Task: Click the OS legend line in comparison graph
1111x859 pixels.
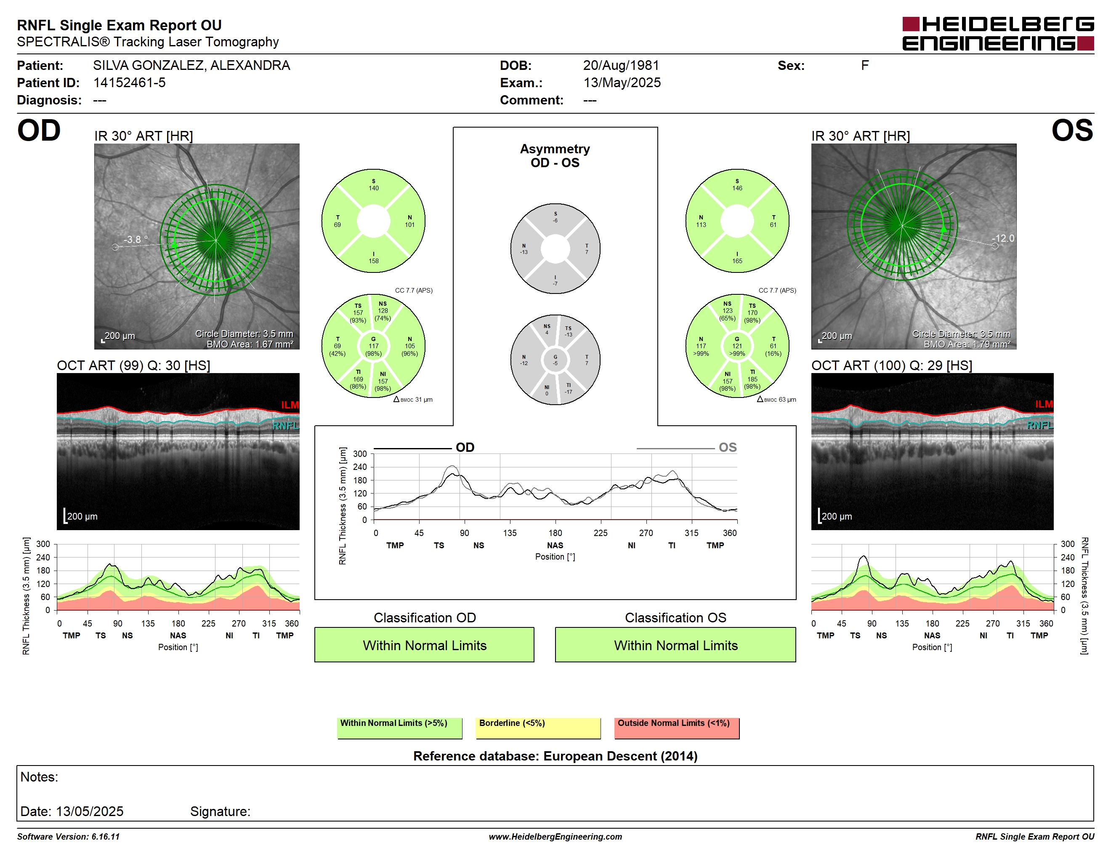Action: pos(675,448)
